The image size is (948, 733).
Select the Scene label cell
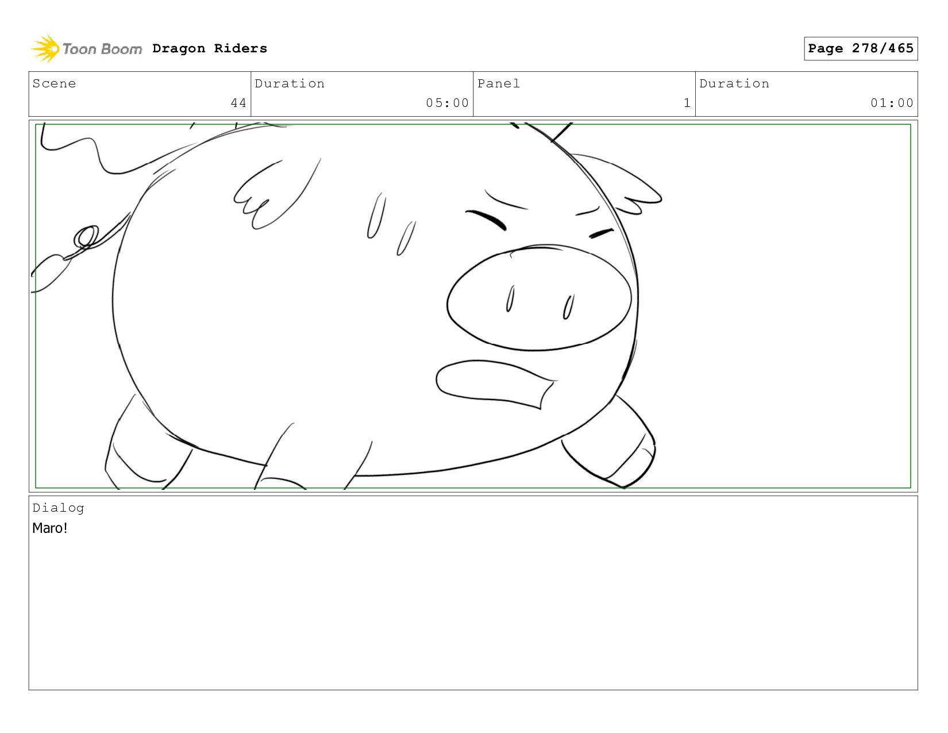(140, 94)
